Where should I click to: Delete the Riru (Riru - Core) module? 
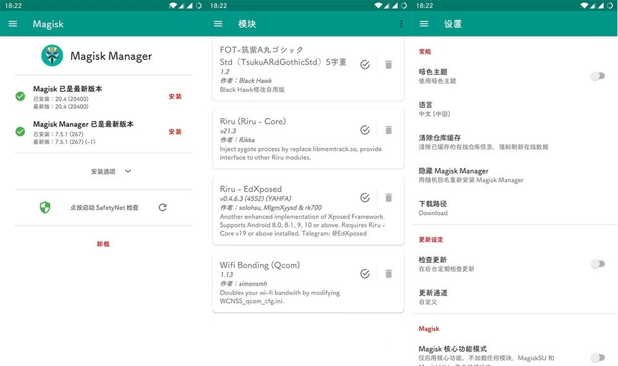[389, 130]
